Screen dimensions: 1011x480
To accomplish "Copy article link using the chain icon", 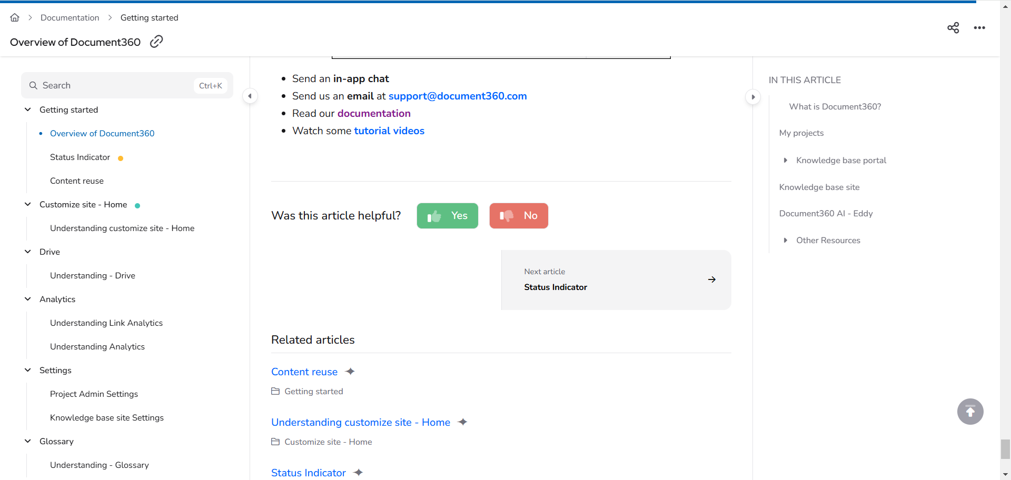I will click(x=156, y=42).
